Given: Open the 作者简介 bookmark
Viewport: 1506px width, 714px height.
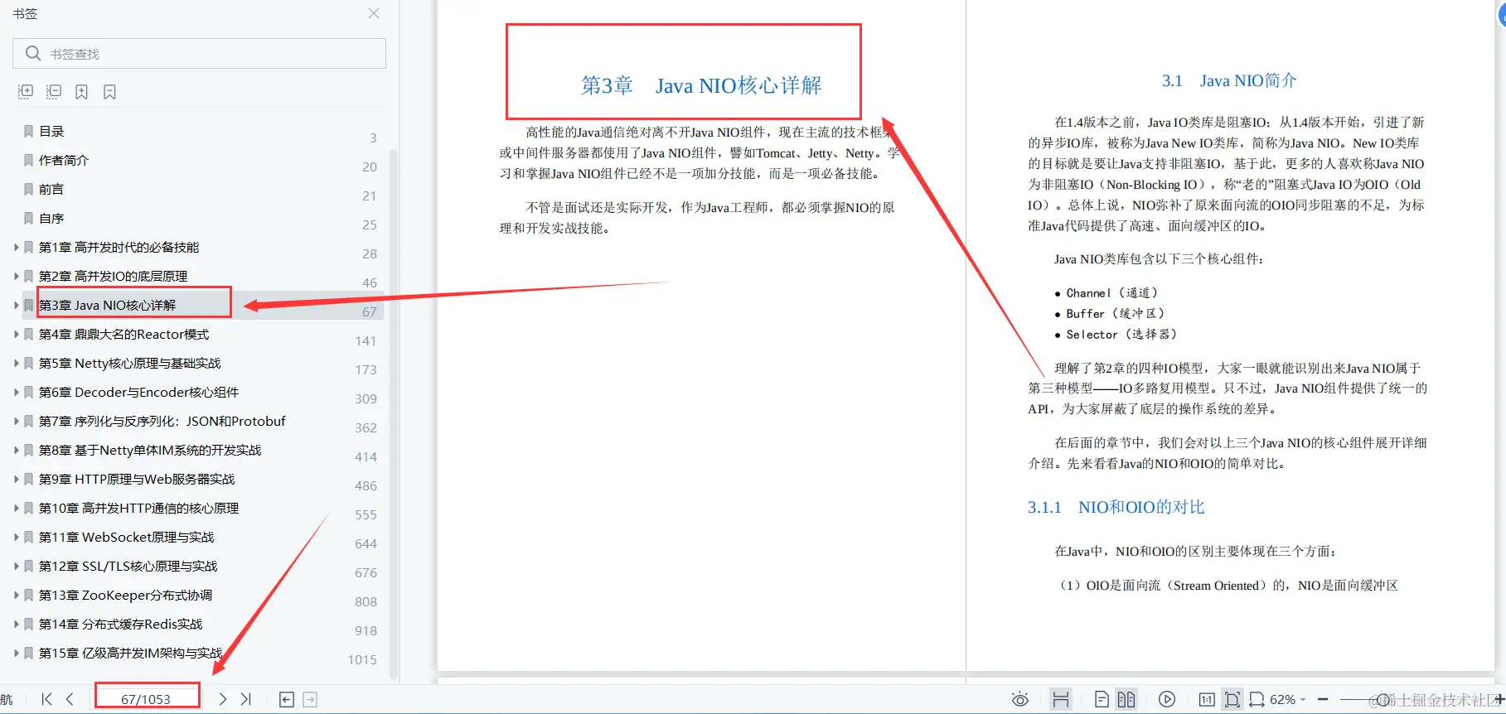Looking at the screenshot, I should (64, 160).
